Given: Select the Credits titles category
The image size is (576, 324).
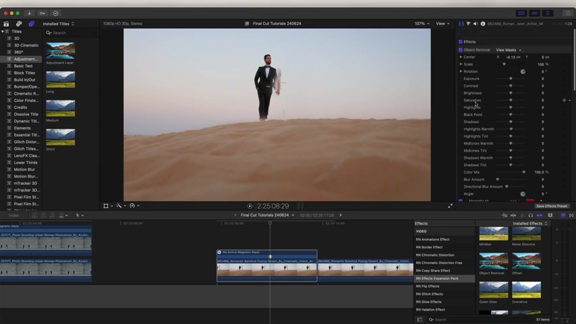Looking at the screenshot, I should click(x=20, y=107).
